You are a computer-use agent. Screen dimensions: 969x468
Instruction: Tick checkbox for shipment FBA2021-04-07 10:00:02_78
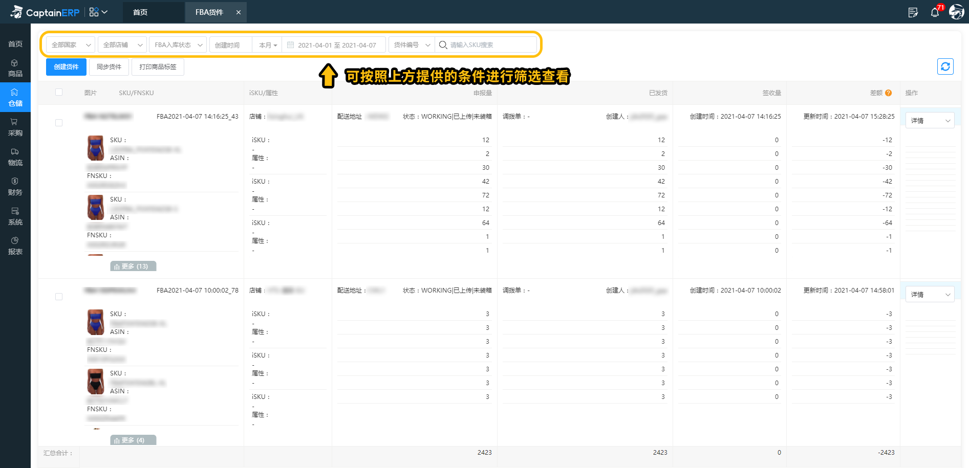click(59, 297)
